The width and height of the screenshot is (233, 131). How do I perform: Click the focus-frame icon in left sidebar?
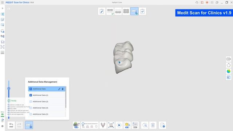pos(3,47)
